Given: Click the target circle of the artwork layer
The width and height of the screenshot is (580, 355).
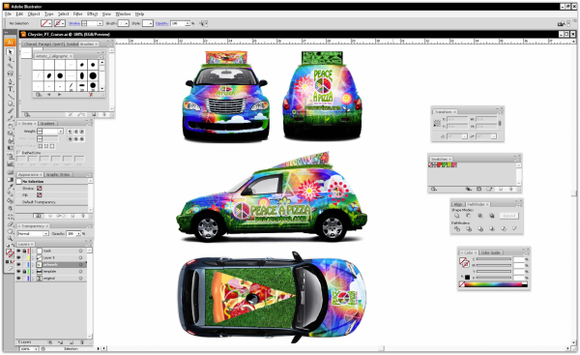Looking at the screenshot, I should coord(80,264).
